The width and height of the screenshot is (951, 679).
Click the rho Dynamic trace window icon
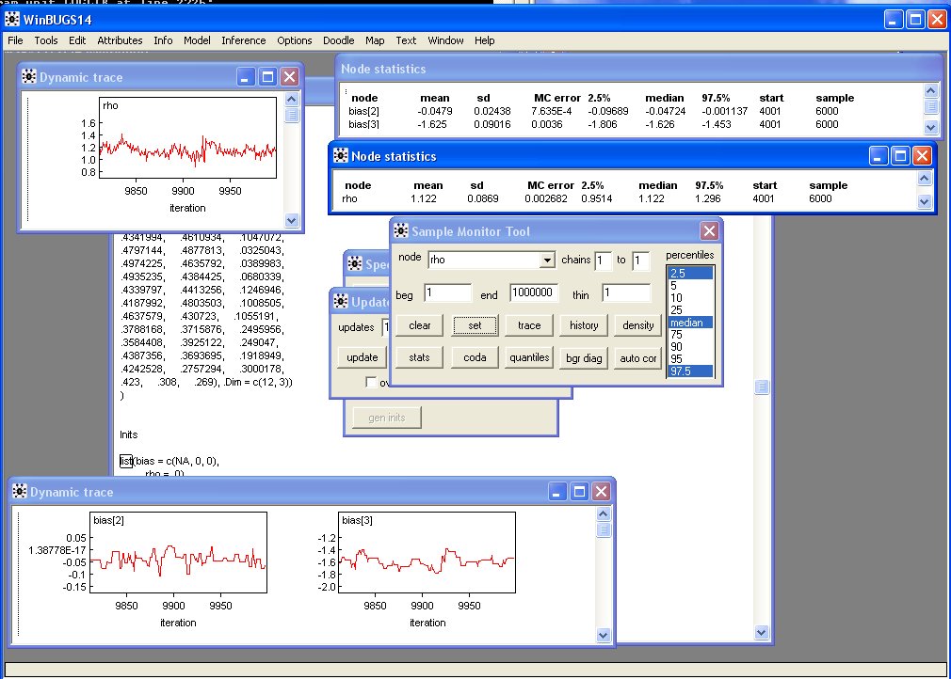coord(28,77)
